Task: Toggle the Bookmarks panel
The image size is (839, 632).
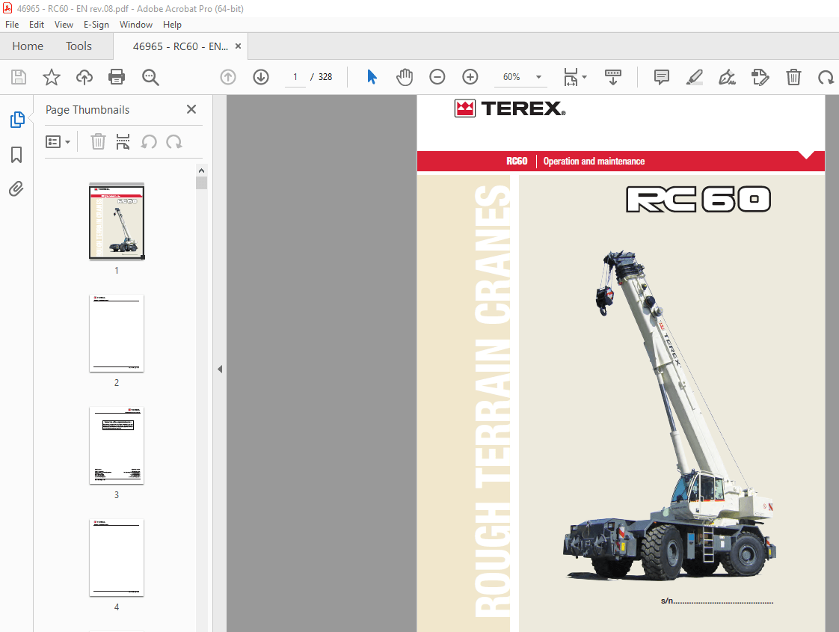Action: pos(16,155)
